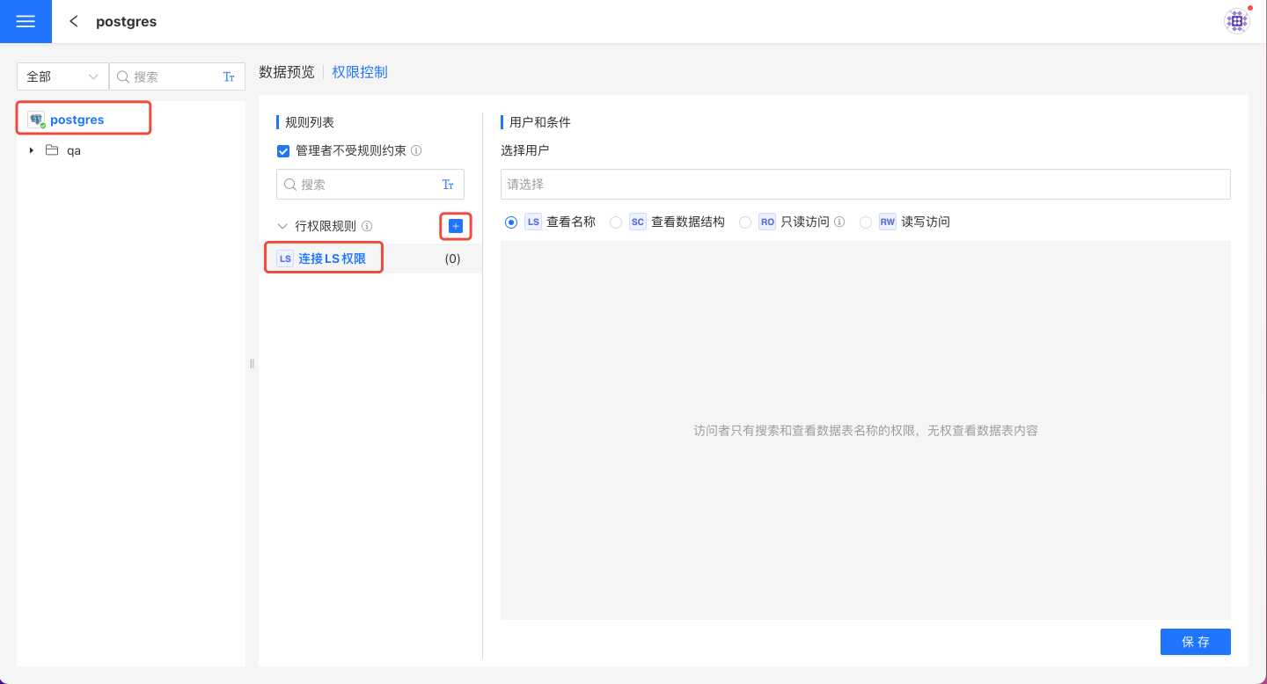Click info icon next to 管理者不受规则约束

click(416, 150)
